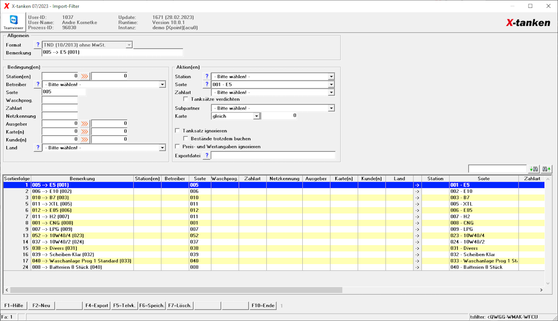Select row '008 --> Batterien 8 Stück (040)'
This screenshot has width=558, height=321.
(x=274, y=267)
